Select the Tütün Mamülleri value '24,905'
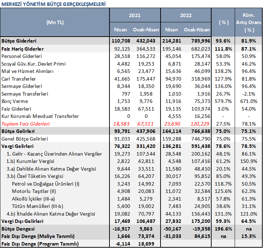The height and width of the screenshot is (248, 263). coord(202,206)
